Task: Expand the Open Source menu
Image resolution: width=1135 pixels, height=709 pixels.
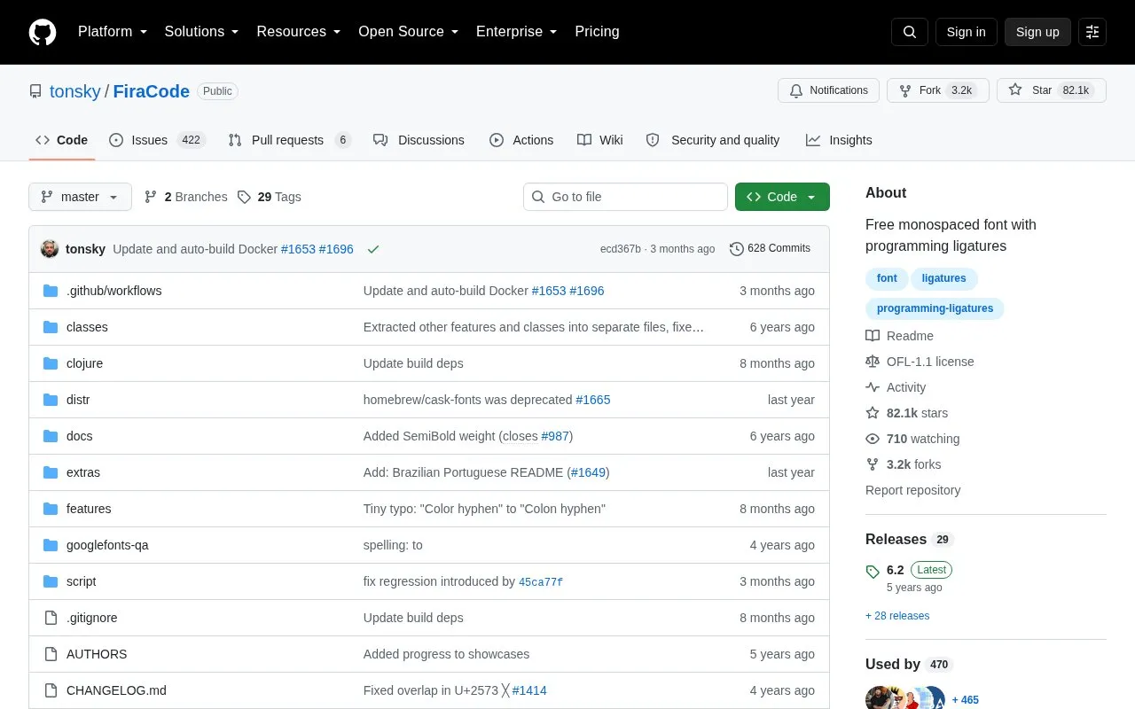Action: point(409,32)
